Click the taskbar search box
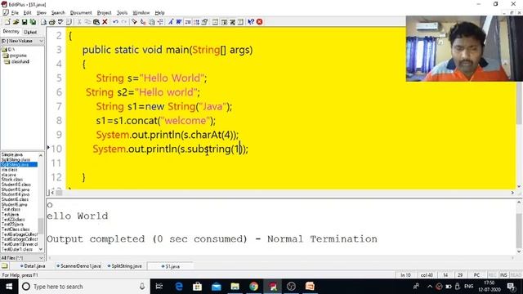523x294 pixels. click(83, 287)
